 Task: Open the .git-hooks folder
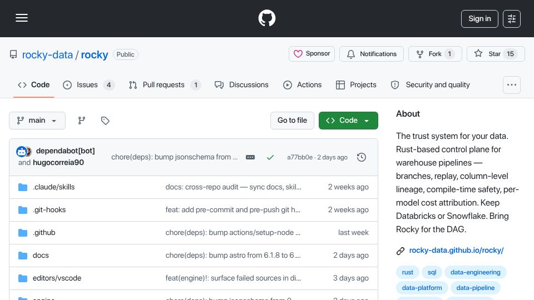click(49, 209)
